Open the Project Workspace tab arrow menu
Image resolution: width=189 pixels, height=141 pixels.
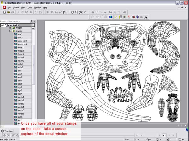coord(33,25)
